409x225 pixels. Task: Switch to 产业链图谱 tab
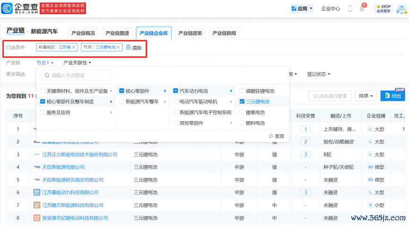(x=117, y=33)
